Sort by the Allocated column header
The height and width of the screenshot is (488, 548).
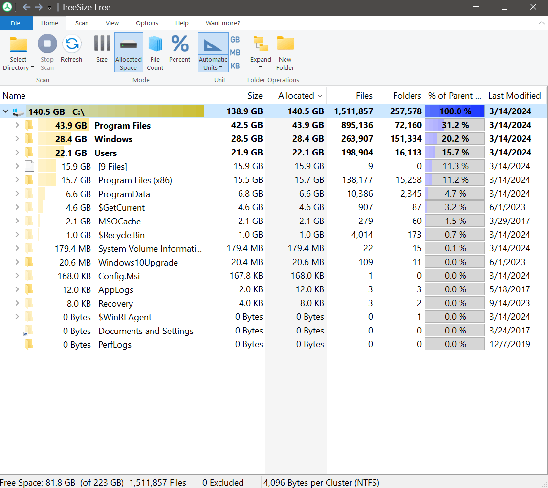point(296,96)
